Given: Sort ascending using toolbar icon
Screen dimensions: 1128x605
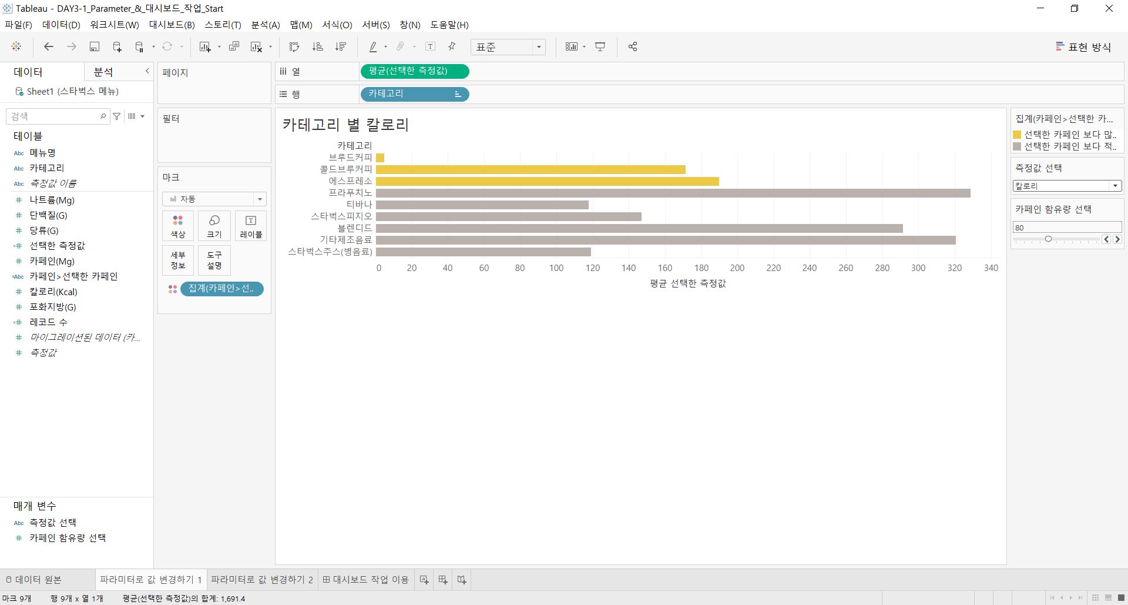Looking at the screenshot, I should pos(317,46).
